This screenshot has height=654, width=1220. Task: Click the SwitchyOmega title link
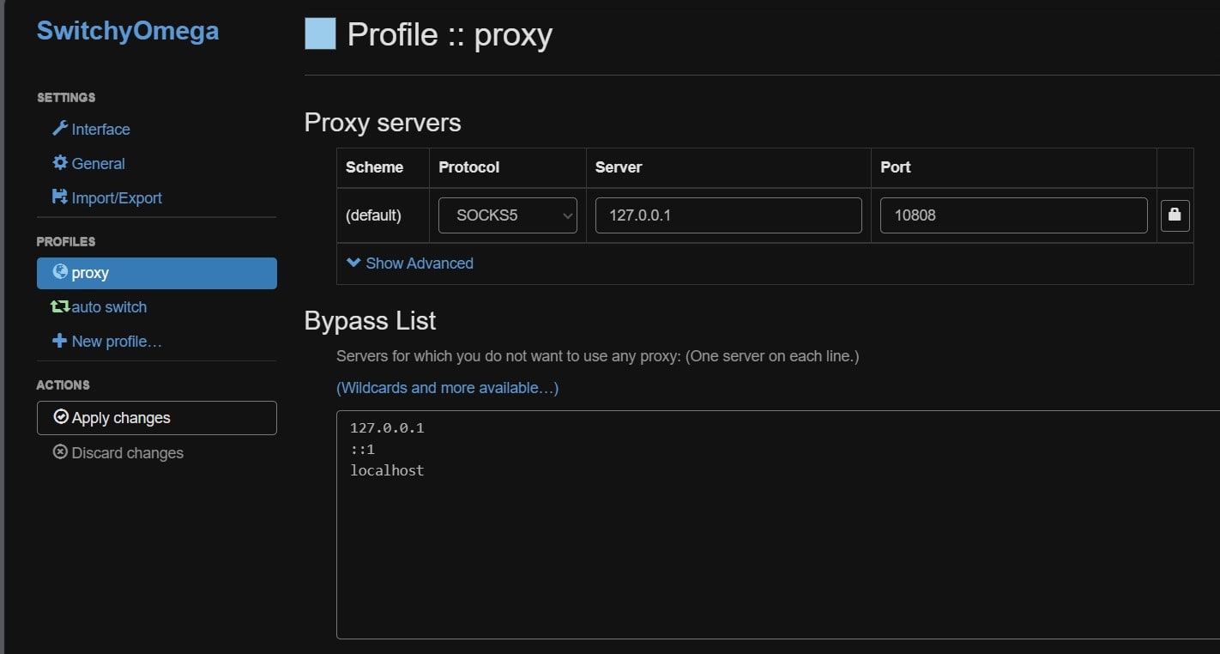[x=128, y=31]
